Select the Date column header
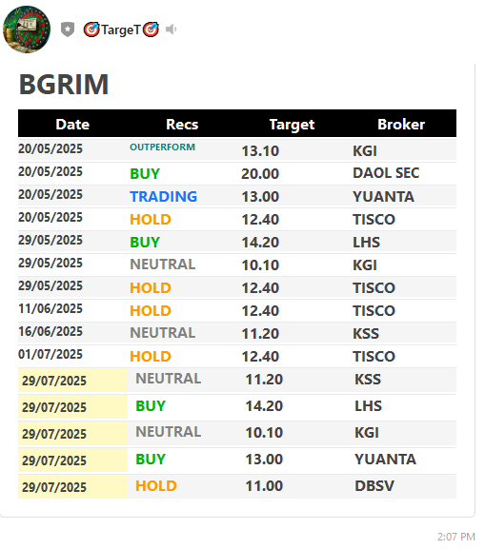Image resolution: width=485 pixels, height=549 pixels. point(72,125)
